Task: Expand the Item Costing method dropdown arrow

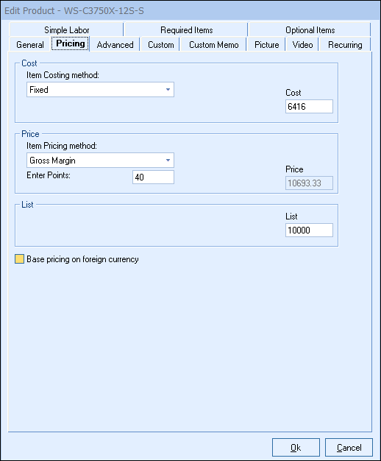Action: point(168,90)
